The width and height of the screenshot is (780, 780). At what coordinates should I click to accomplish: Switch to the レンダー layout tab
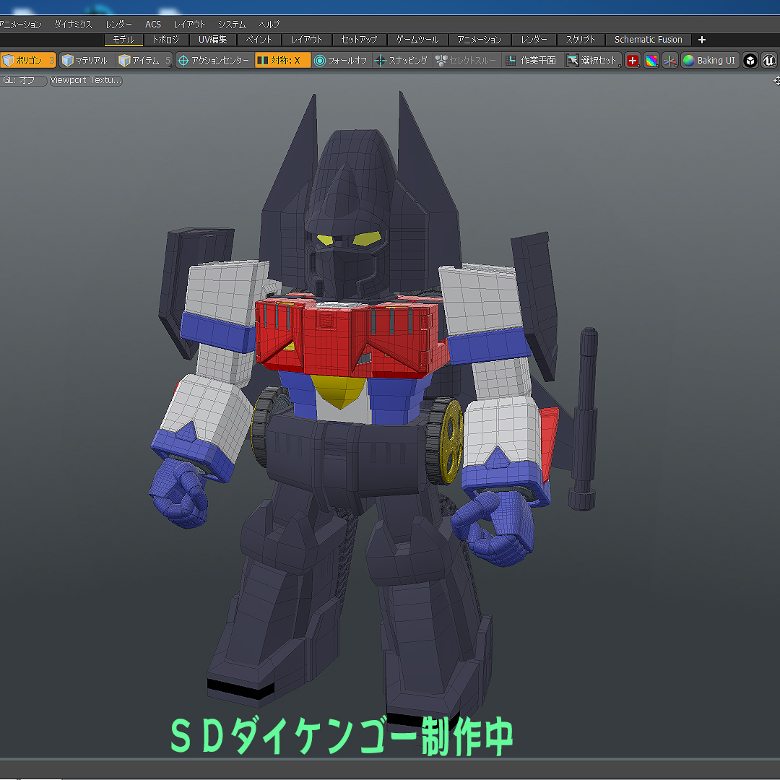coord(534,39)
